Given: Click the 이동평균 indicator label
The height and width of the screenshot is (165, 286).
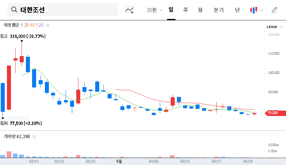Looking at the screenshot, I should coord(11,25).
